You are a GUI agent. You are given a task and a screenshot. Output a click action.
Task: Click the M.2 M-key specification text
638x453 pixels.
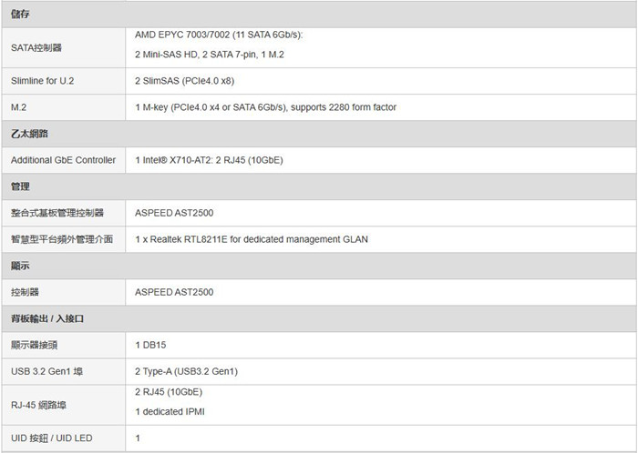tap(265, 107)
